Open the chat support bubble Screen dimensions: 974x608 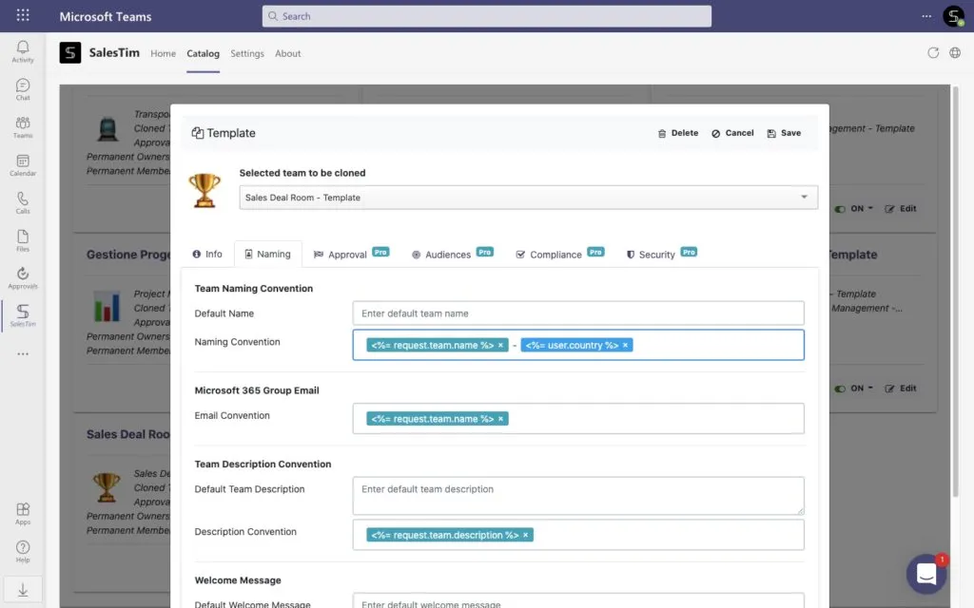pos(925,574)
